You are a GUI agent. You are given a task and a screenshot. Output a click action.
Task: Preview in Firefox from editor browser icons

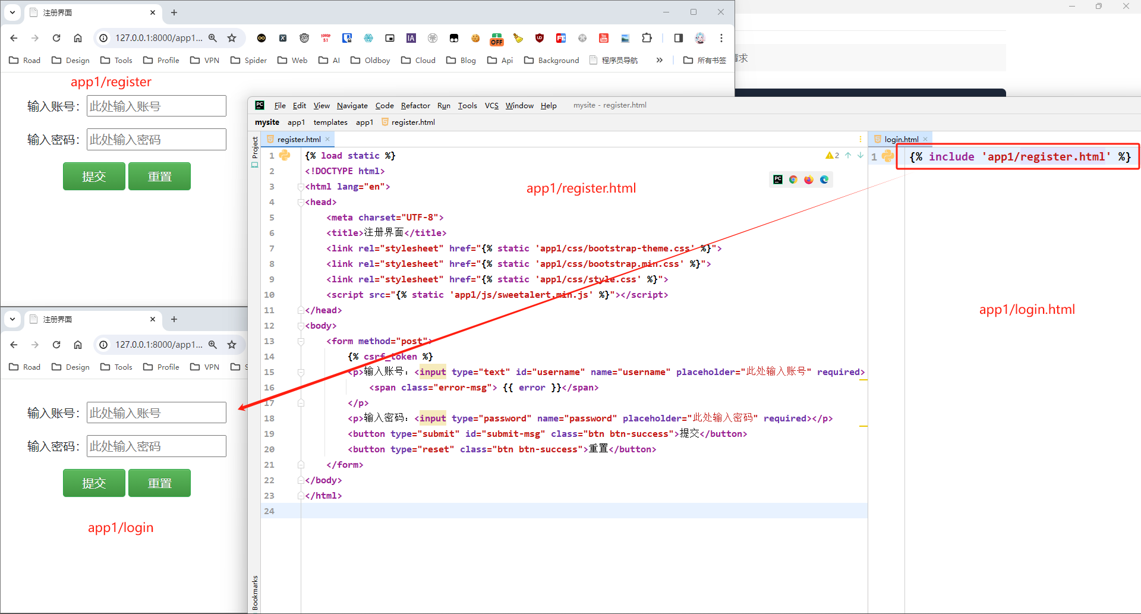pyautogui.click(x=809, y=180)
